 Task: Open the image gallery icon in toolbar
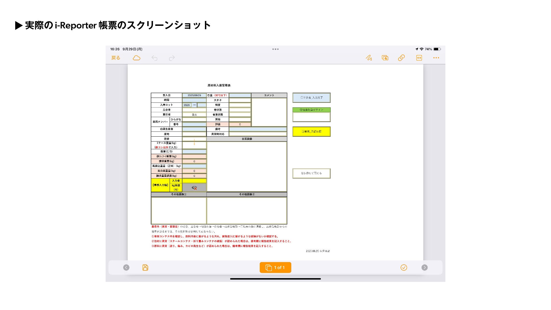[385, 58]
